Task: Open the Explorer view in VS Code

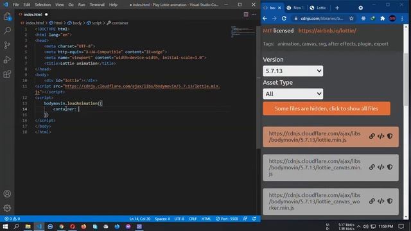Action: (7, 16)
